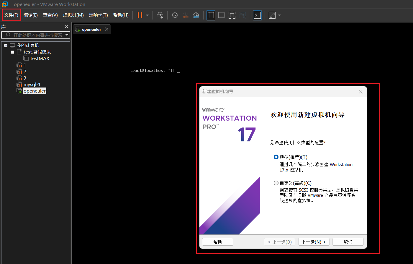Close the library (库) panel
413x264 pixels.
(x=66, y=27)
